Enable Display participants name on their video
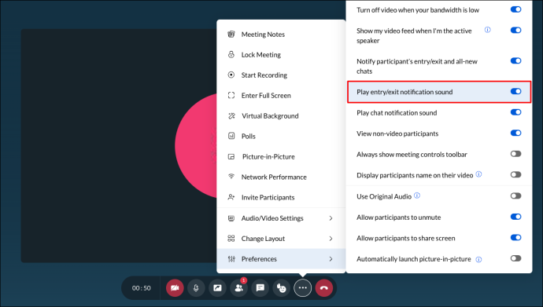This screenshot has height=307, width=543. pos(515,174)
